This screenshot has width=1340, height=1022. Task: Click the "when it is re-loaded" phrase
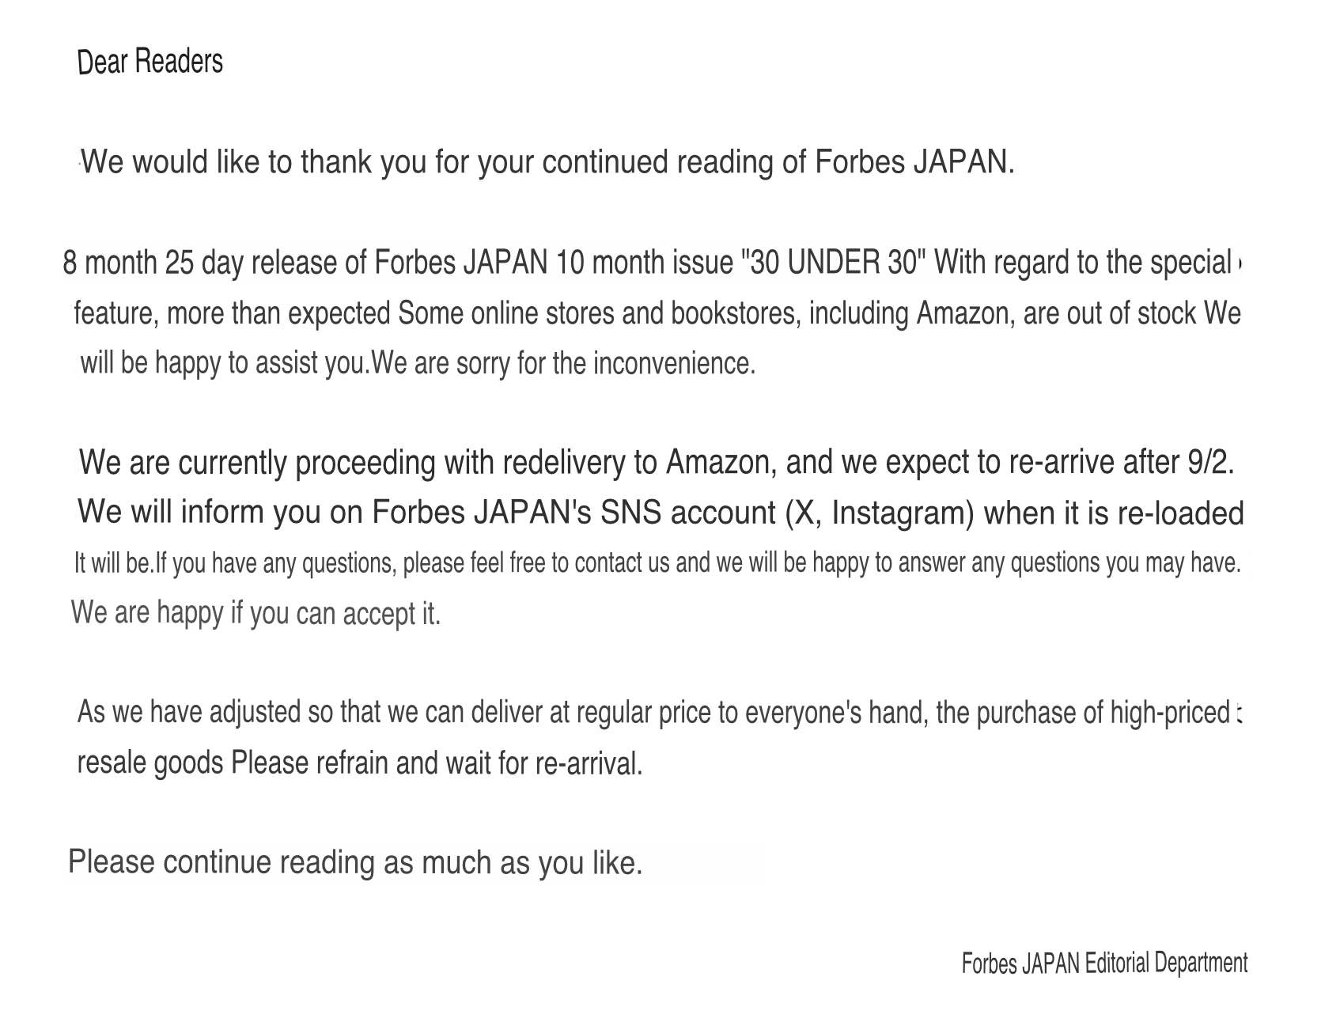(x=1113, y=513)
